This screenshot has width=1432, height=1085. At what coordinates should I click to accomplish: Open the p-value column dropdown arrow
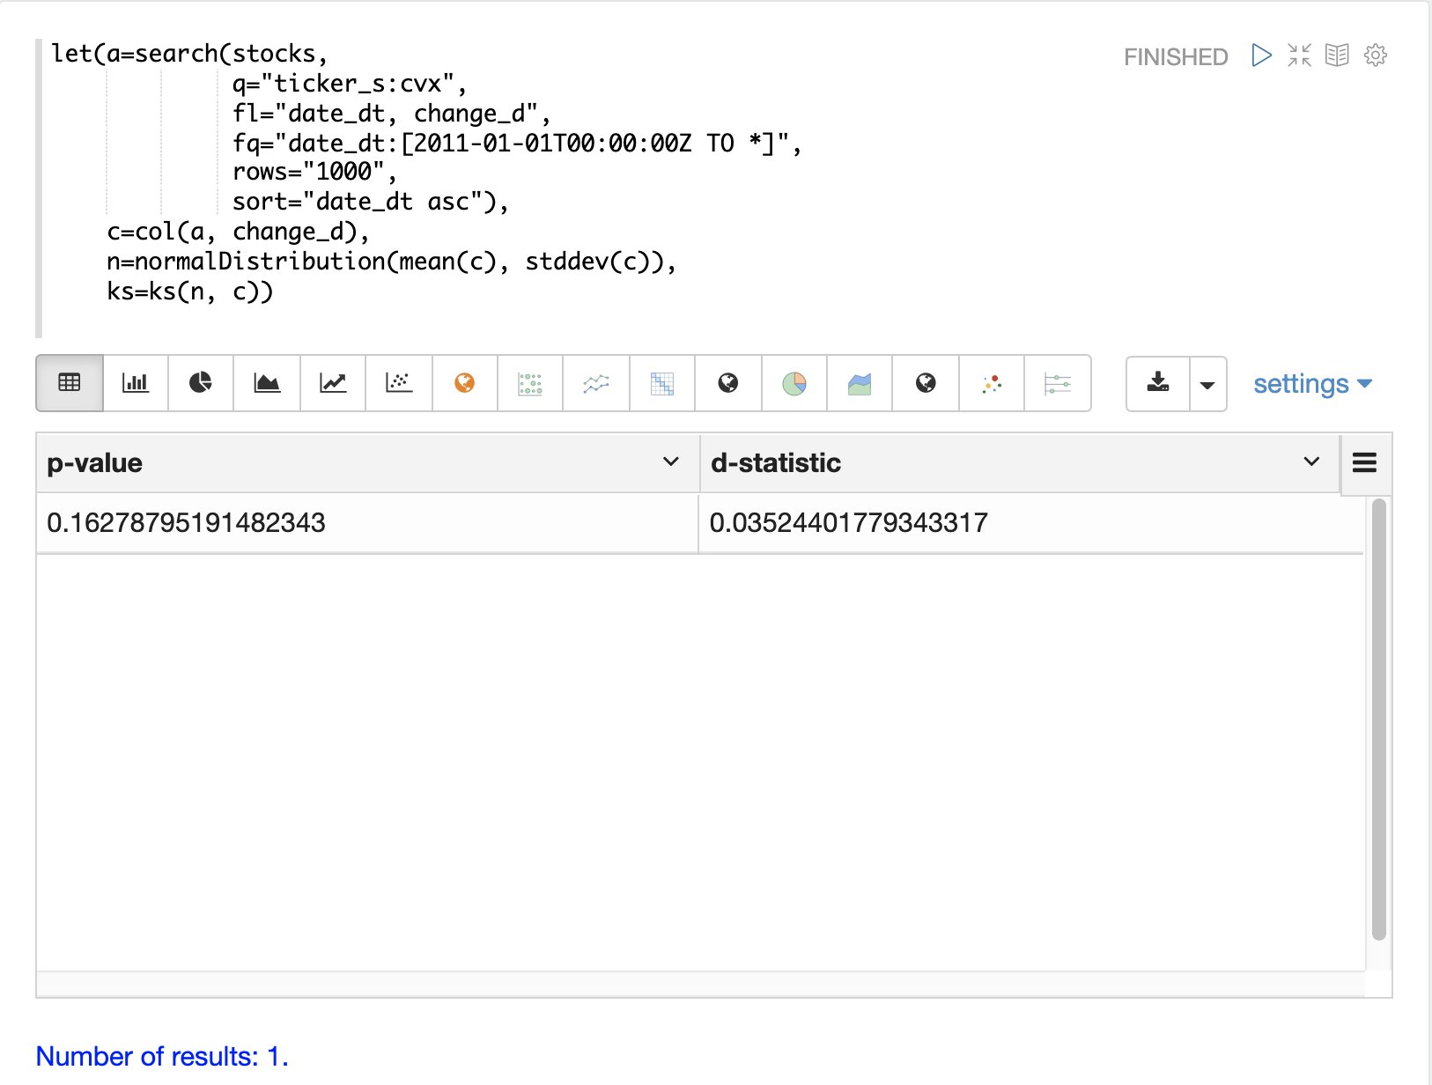[x=671, y=462]
